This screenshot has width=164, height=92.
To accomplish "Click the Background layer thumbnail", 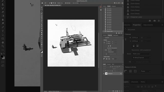I will [106, 74].
